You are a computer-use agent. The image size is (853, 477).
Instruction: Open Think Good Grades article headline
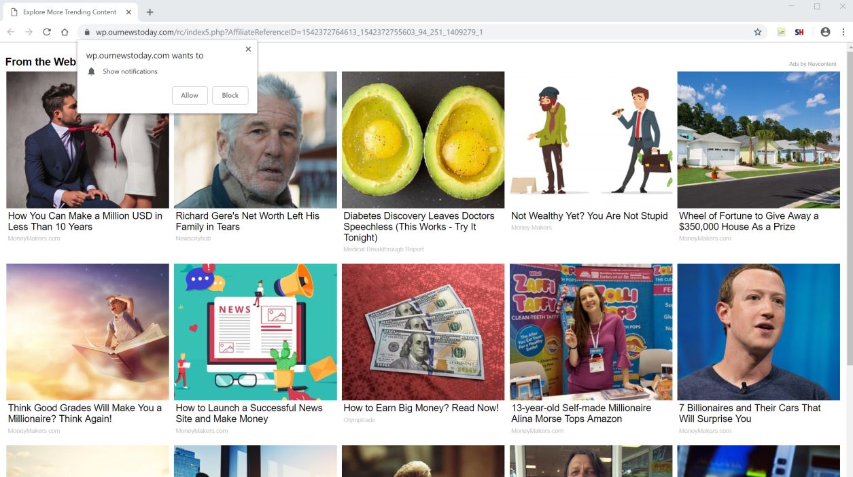(x=85, y=413)
